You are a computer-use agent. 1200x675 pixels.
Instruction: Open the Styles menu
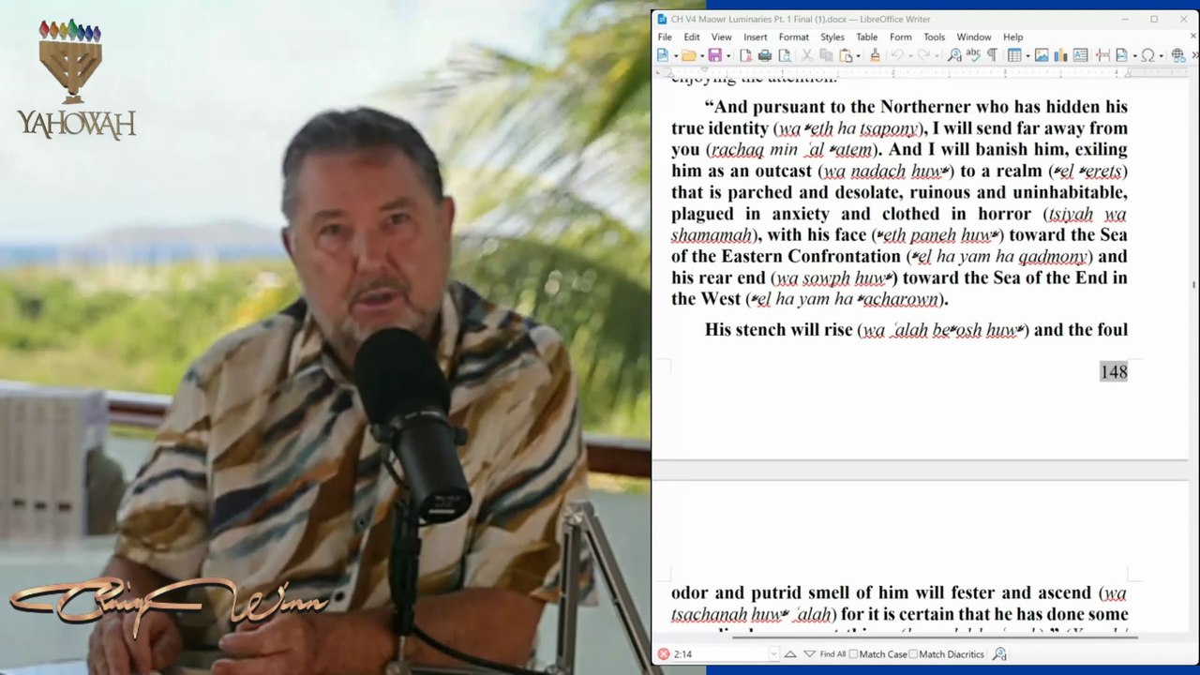coord(832,37)
